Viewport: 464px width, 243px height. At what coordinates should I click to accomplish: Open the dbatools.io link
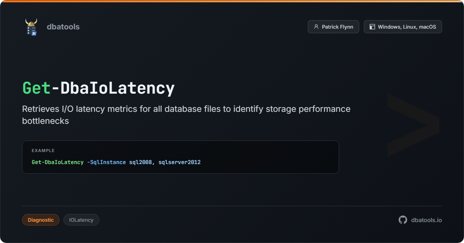(426, 220)
